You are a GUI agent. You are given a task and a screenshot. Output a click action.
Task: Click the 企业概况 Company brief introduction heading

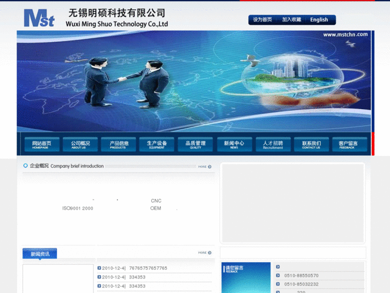[x=67, y=166]
